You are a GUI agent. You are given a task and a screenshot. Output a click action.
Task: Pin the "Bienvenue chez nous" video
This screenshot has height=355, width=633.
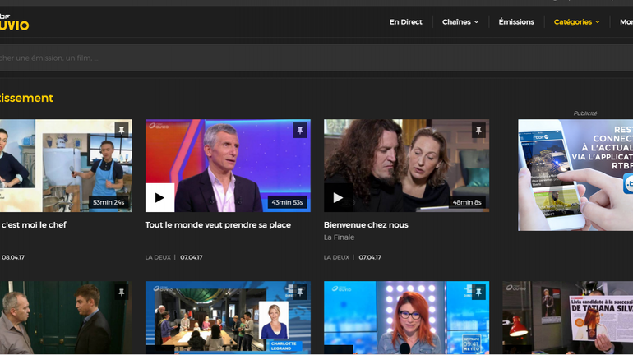(478, 131)
